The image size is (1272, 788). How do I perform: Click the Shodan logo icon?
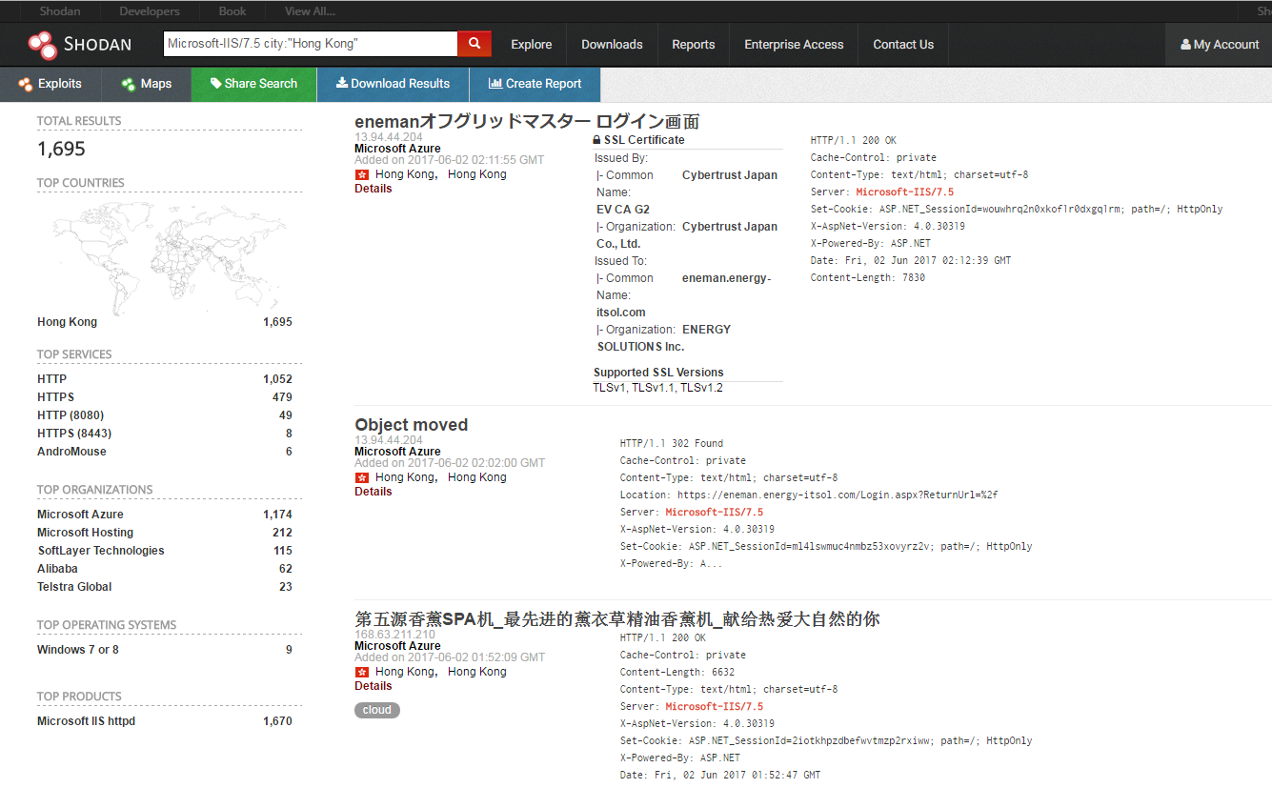[x=42, y=44]
